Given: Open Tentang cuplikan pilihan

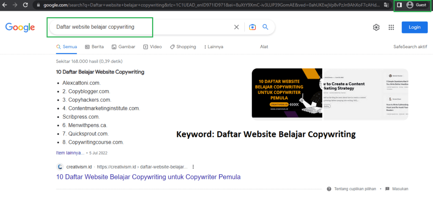Looking at the screenshot, I should coord(355,189).
